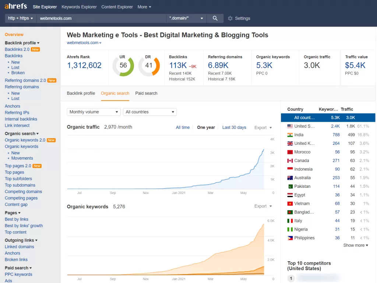
Task: Click the Canada flag icon
Action: pyautogui.click(x=290, y=160)
